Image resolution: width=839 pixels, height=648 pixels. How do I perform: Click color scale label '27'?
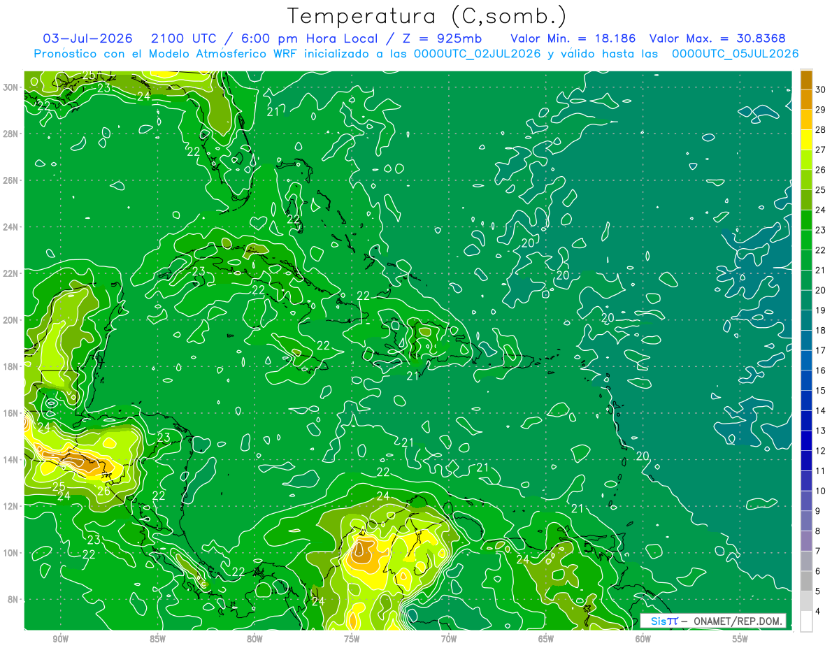(820, 150)
